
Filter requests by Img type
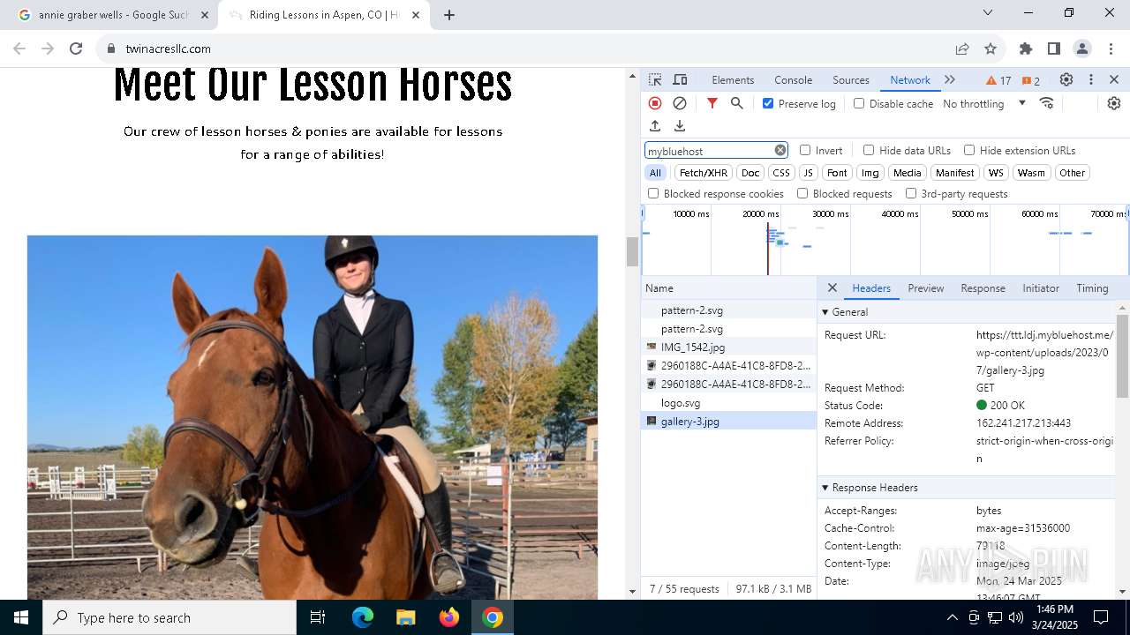tap(870, 173)
